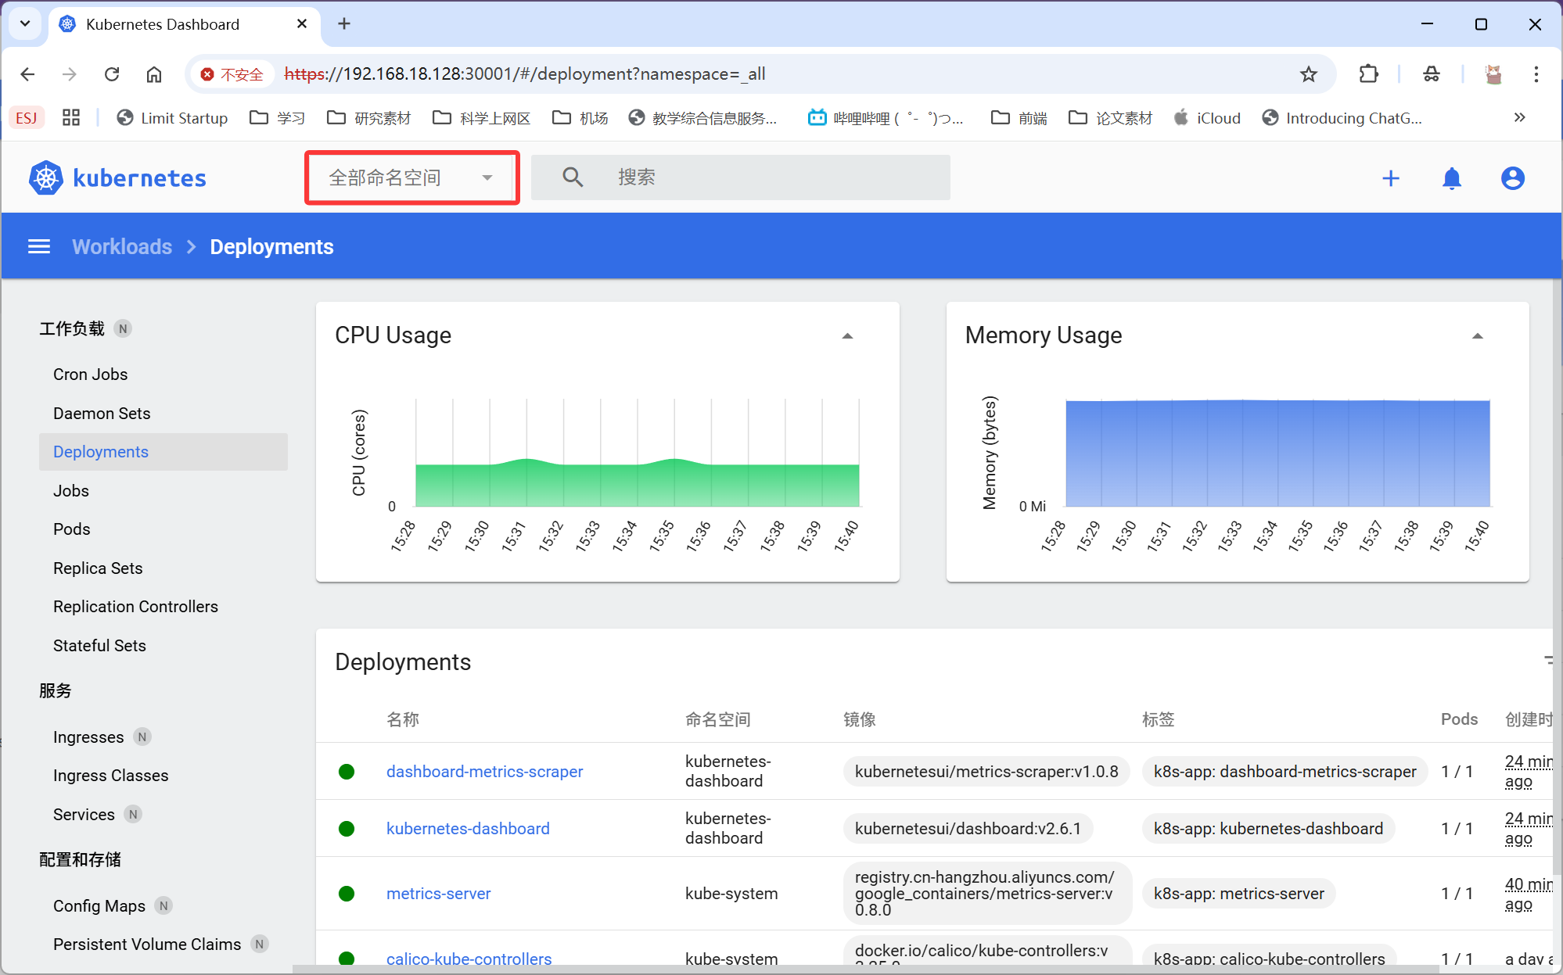The height and width of the screenshot is (975, 1563).
Task: Bookmark this page with star icon
Action: click(x=1308, y=74)
